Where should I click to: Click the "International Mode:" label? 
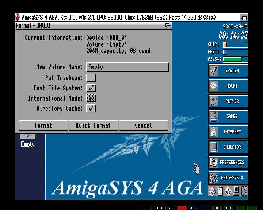56,98
